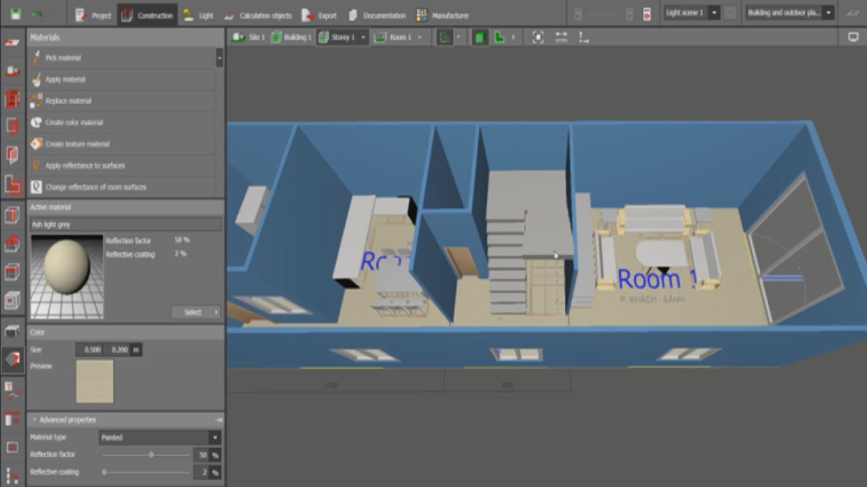Screen dimensions: 867x487
Task: Click the Select material button
Action: (196, 312)
